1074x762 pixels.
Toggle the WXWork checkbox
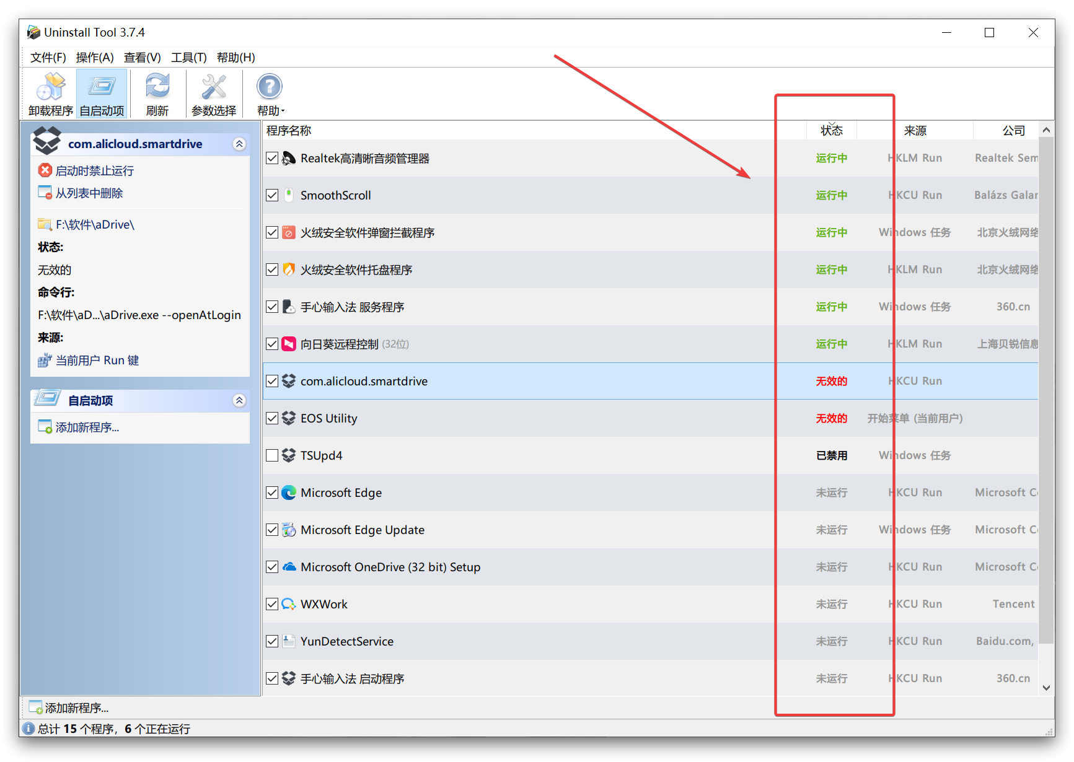pos(272,604)
